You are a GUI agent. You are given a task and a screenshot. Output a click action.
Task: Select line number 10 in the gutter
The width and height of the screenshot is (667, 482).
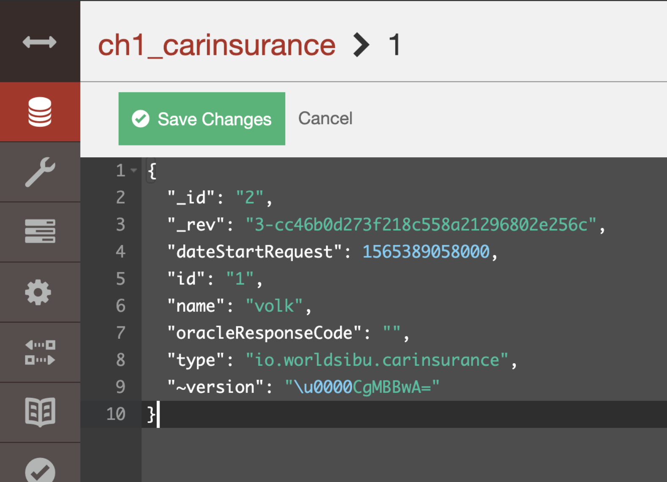(116, 414)
